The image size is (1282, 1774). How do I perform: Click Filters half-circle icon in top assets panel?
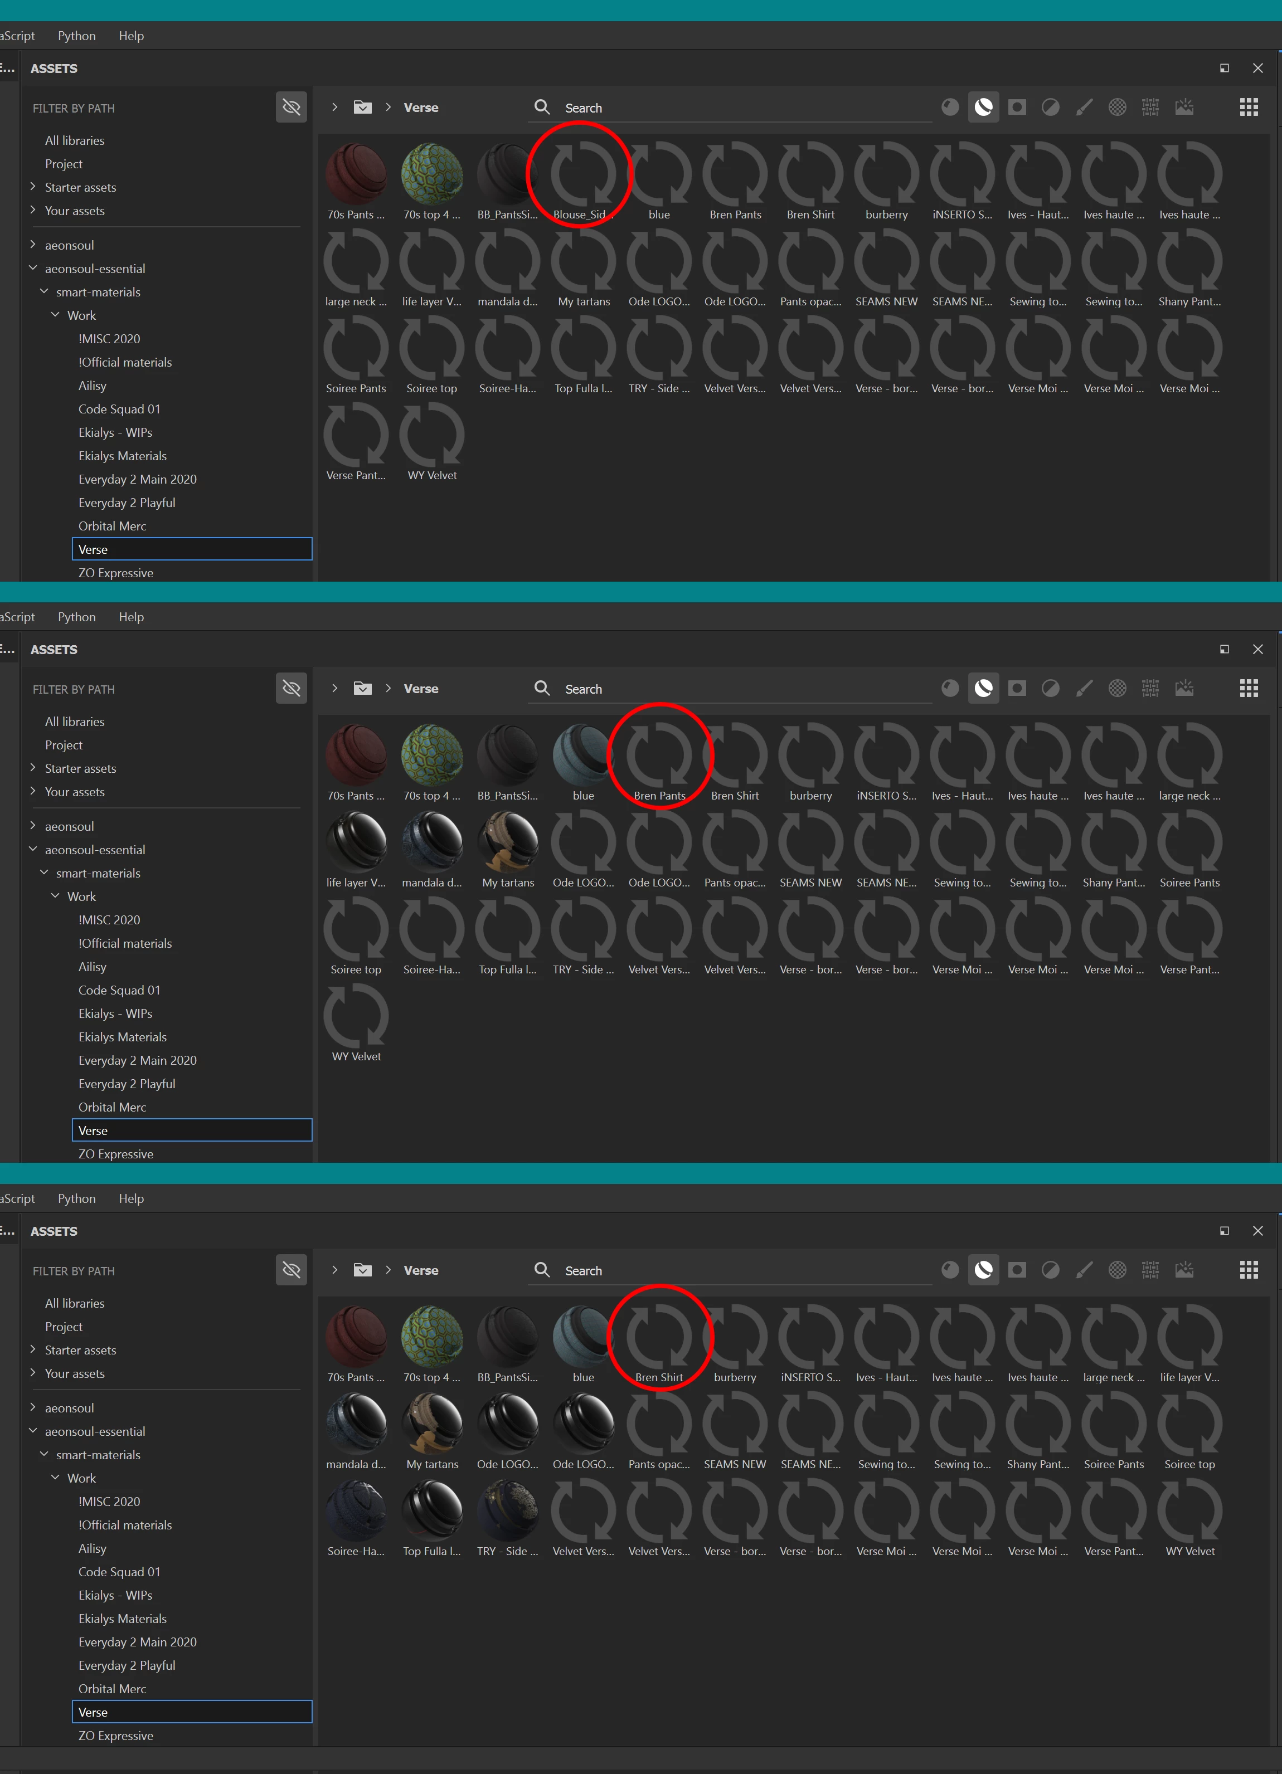coord(1050,107)
